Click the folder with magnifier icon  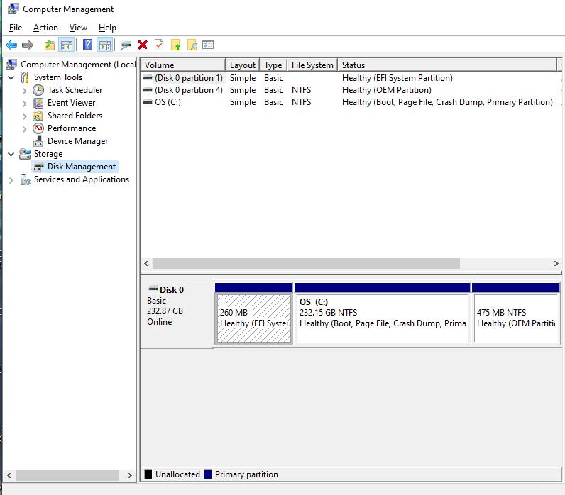point(192,45)
